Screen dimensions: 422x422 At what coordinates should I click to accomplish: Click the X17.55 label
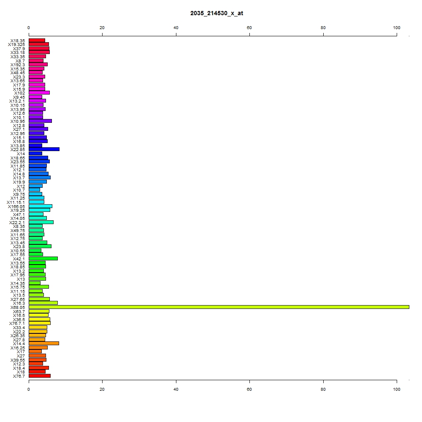17,254
